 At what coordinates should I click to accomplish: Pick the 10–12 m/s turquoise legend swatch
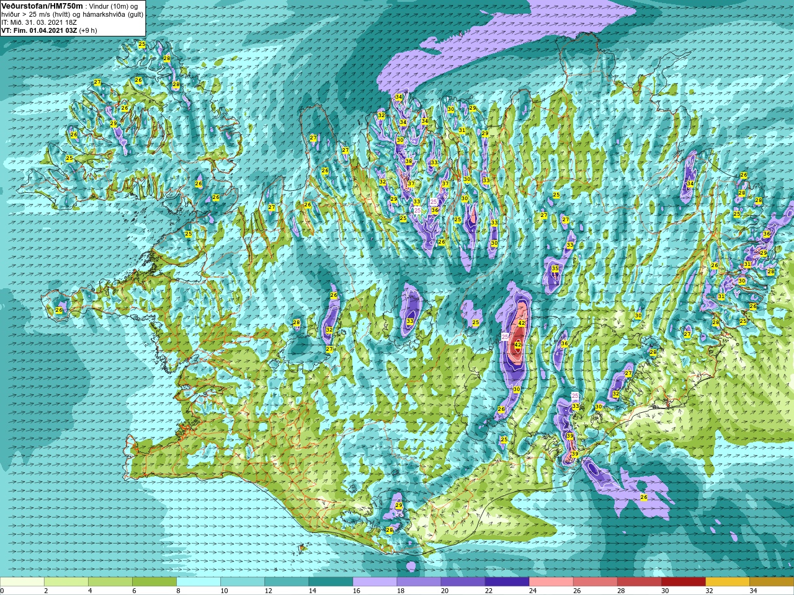pos(243,582)
